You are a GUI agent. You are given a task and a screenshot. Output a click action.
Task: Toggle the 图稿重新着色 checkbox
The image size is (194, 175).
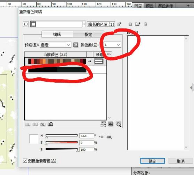tap(25, 161)
